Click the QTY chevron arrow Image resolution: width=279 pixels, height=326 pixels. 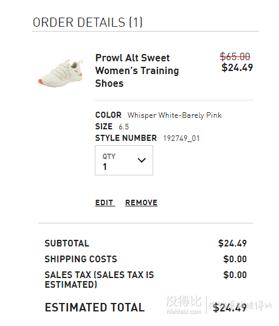(142, 160)
